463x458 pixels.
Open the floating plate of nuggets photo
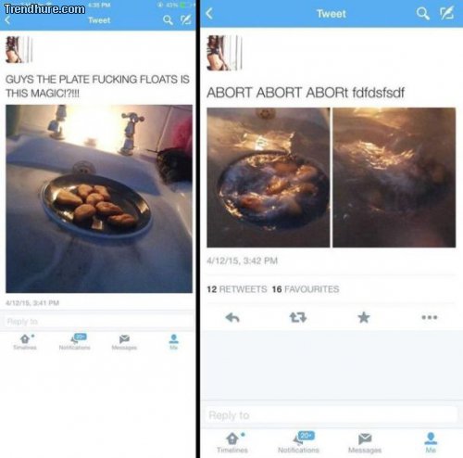tap(99, 198)
